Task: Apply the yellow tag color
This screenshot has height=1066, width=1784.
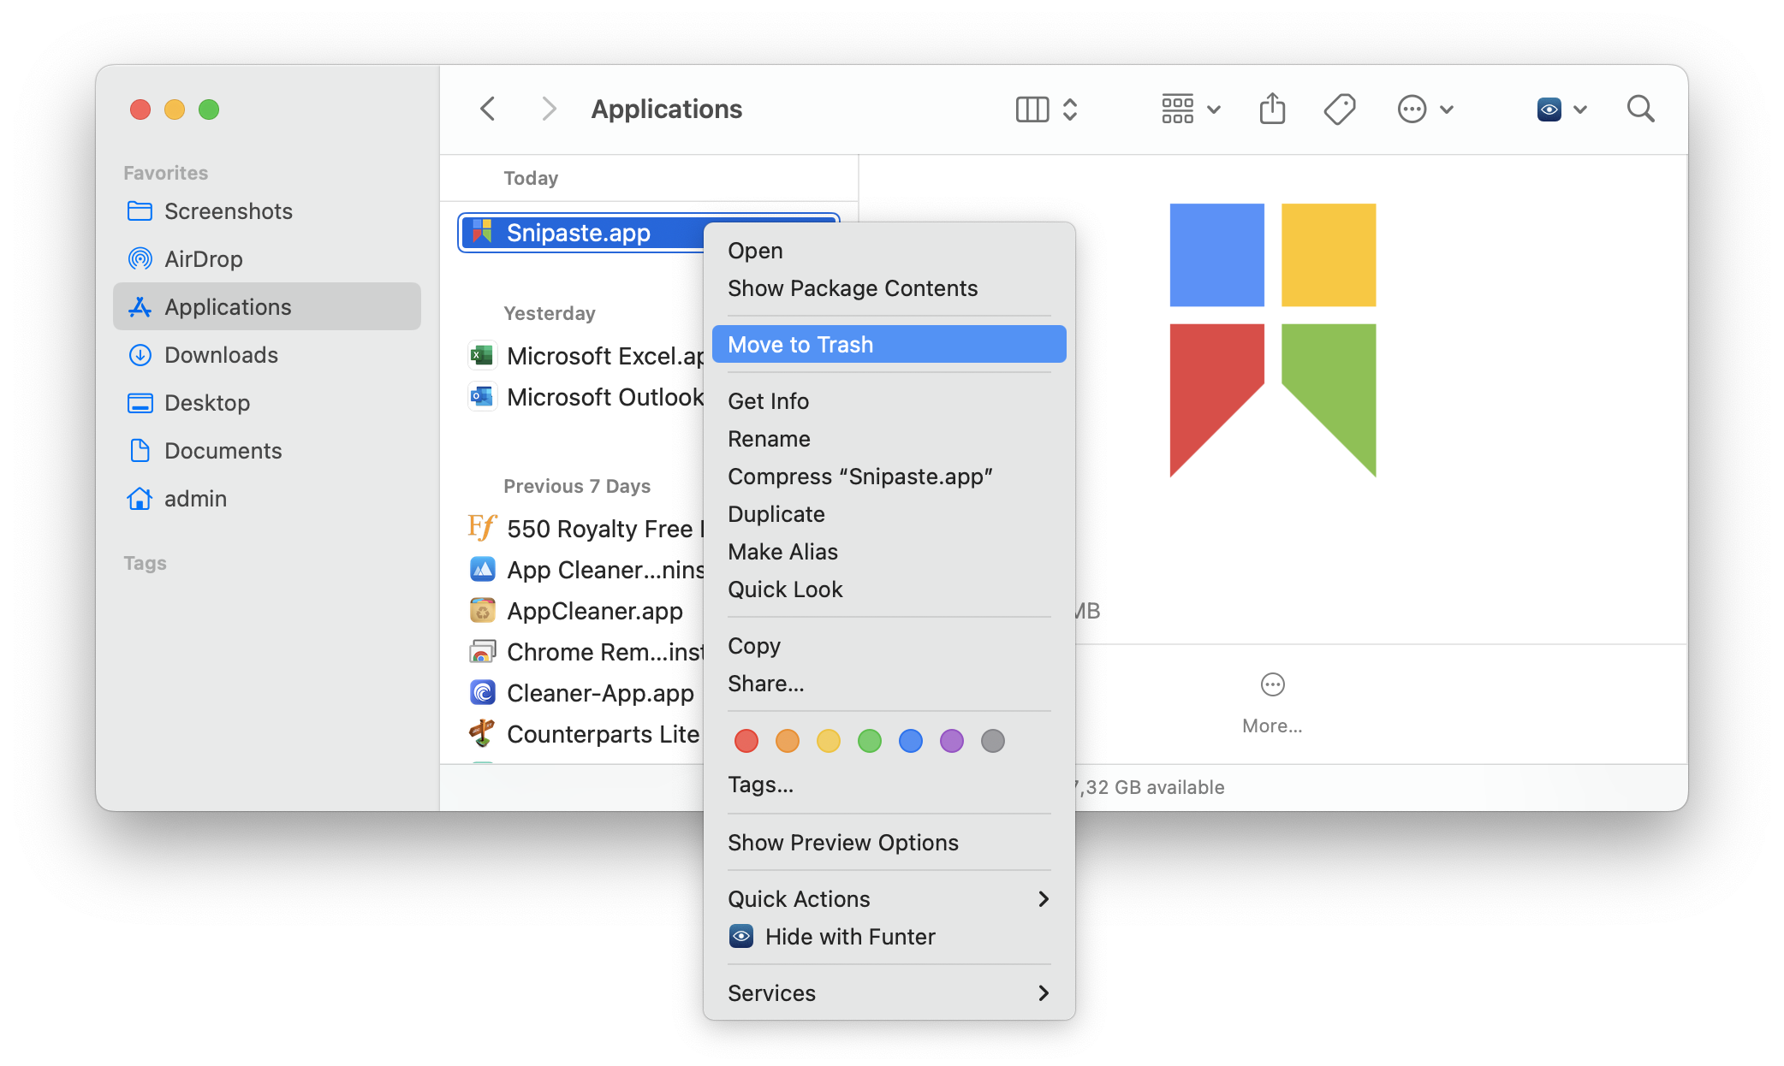Action: [829, 741]
